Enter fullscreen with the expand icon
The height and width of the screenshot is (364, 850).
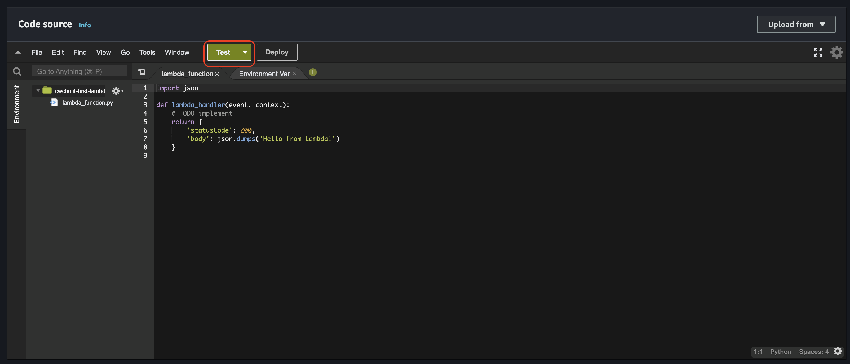(x=818, y=52)
